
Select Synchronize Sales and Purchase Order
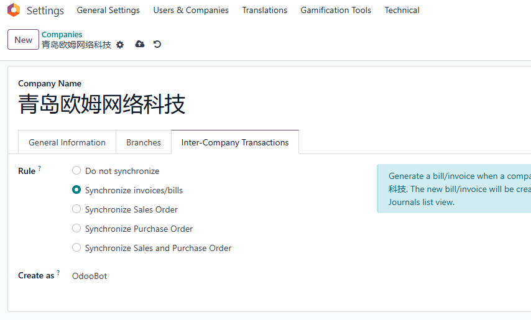click(x=76, y=247)
